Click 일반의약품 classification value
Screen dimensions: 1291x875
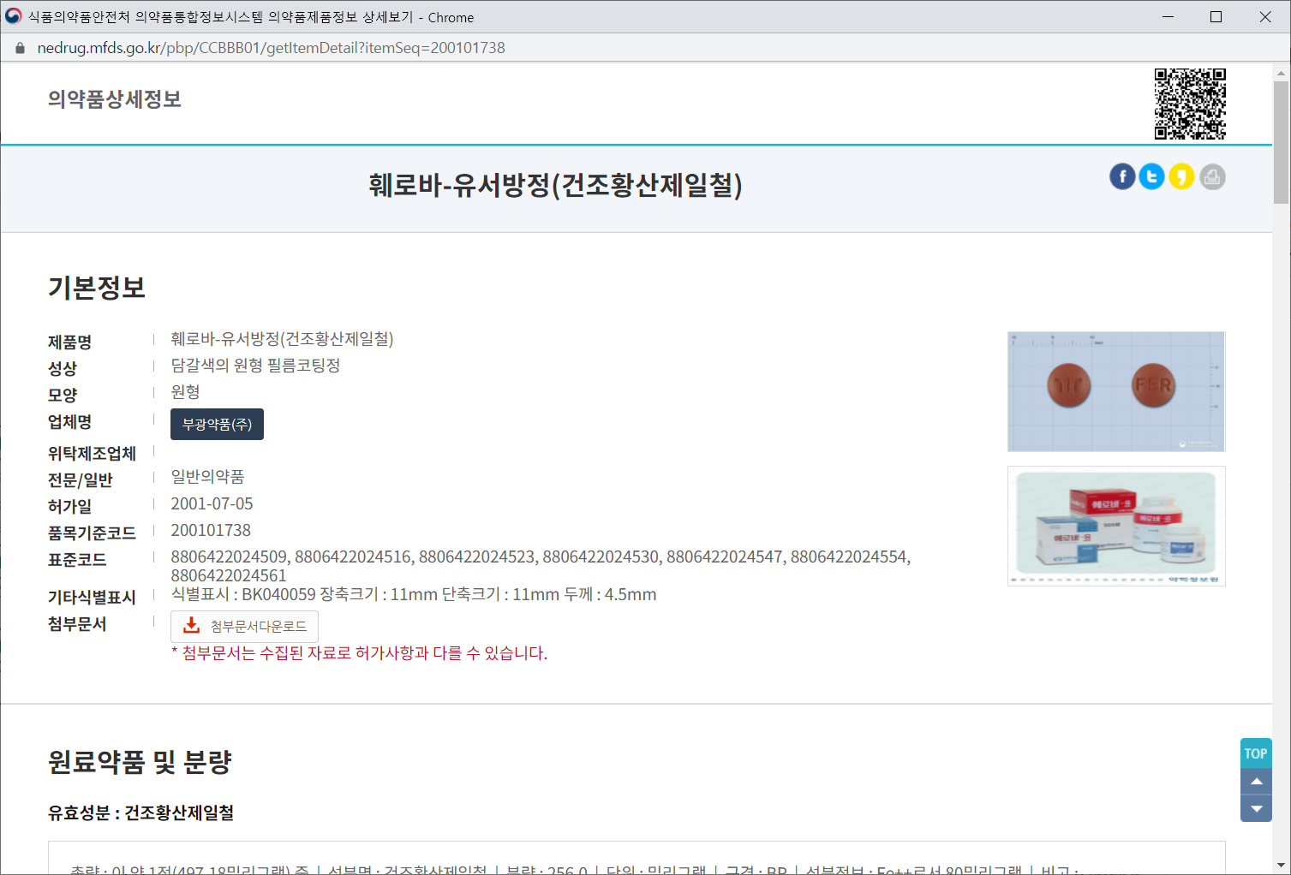pos(207,476)
